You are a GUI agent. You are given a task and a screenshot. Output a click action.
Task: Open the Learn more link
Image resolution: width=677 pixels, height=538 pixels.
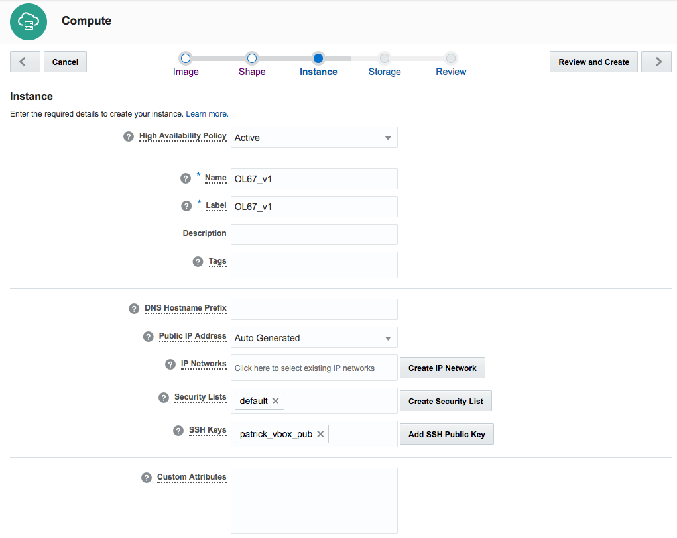pyautogui.click(x=207, y=114)
